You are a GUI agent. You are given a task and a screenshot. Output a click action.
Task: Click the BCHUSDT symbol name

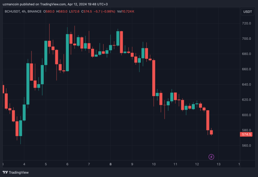(x=12, y=12)
